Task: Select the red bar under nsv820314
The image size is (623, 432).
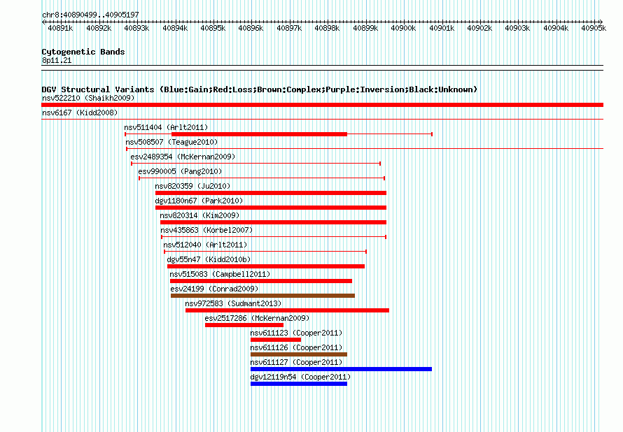Action: click(x=274, y=222)
